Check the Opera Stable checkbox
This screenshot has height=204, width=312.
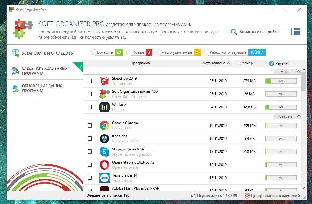click(89, 164)
